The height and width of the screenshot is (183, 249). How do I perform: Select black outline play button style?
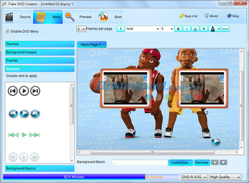click(x=24, y=91)
